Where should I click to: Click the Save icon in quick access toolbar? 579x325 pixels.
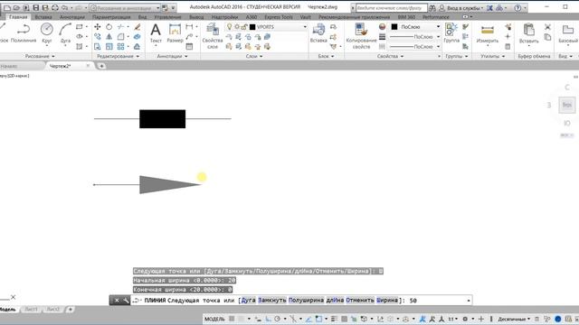tap(36, 8)
